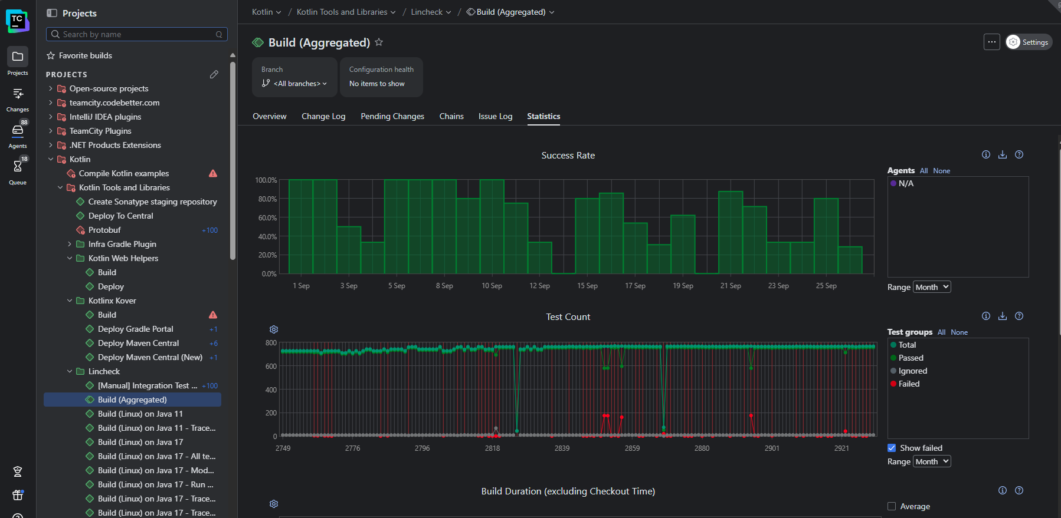Collapse the Projects sidebar panel icon

[x=52, y=13]
